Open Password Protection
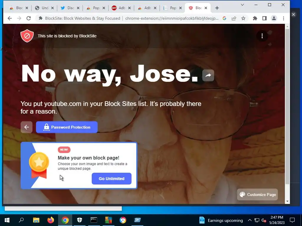Screen dimensions: 302x226 pyautogui.click(x=67, y=127)
